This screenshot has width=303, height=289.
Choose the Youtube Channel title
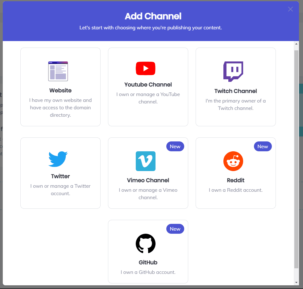pos(148,85)
